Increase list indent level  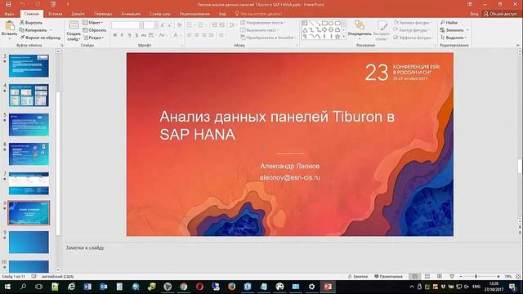(221, 25)
